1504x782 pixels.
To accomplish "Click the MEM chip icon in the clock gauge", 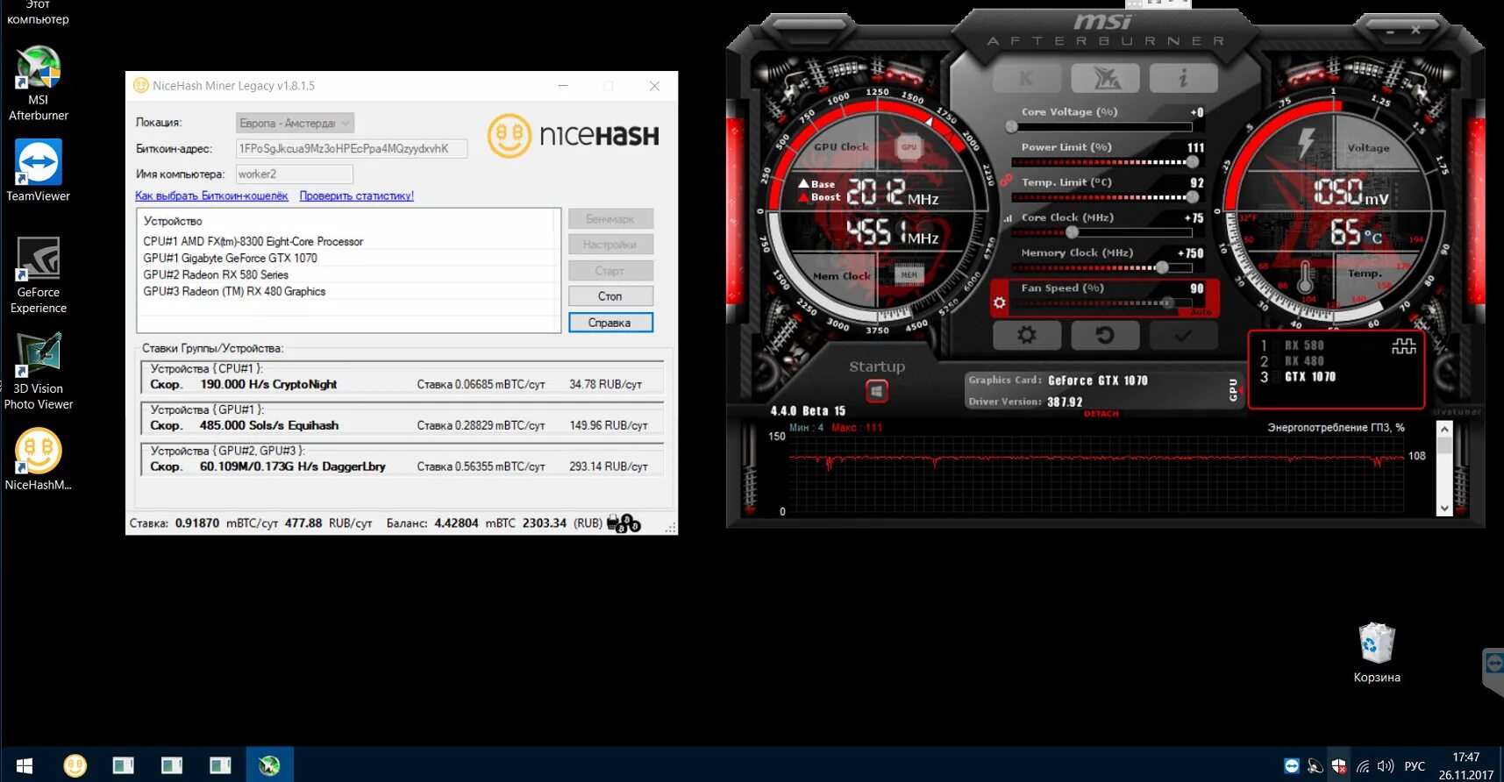I will (909, 275).
